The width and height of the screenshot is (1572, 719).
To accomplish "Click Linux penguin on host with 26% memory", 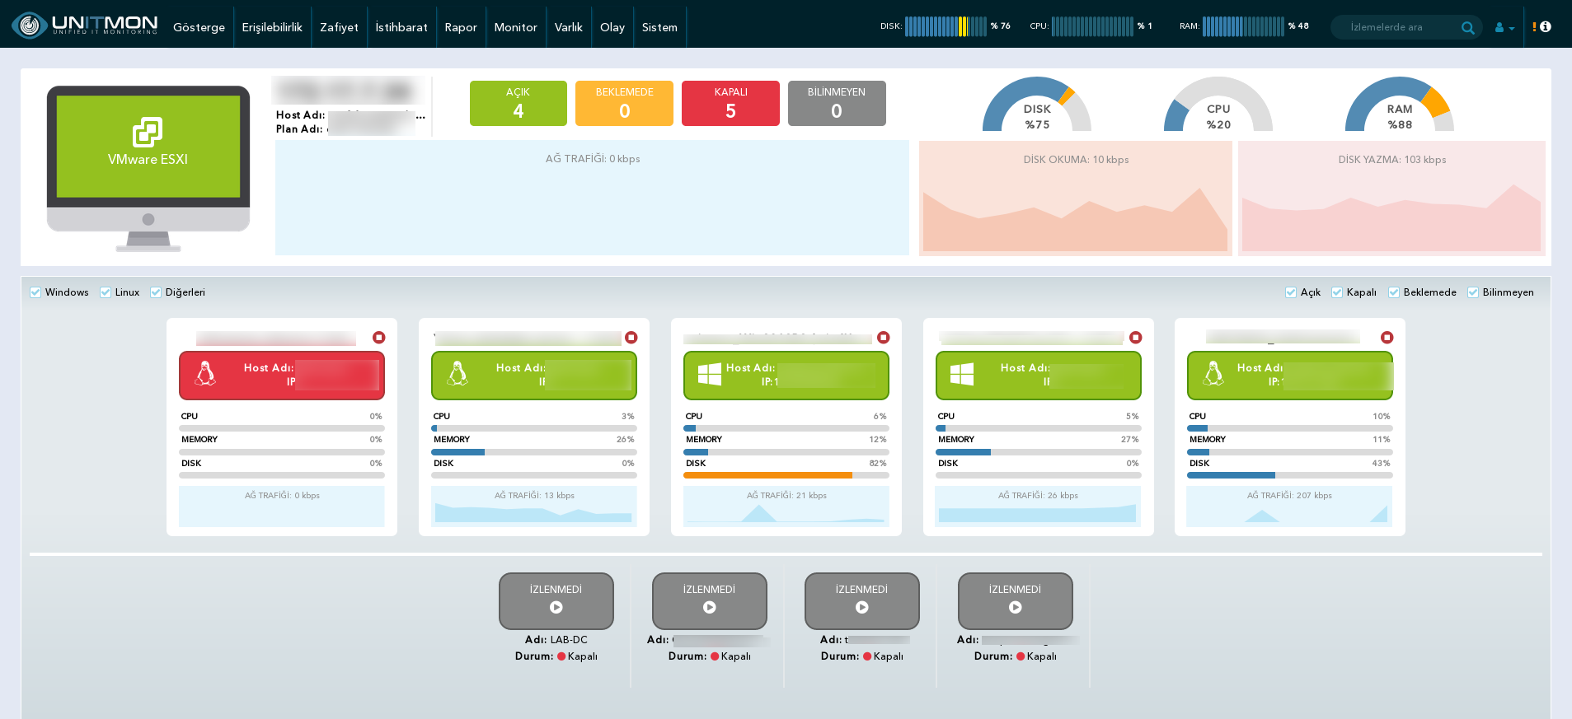I will pos(458,374).
